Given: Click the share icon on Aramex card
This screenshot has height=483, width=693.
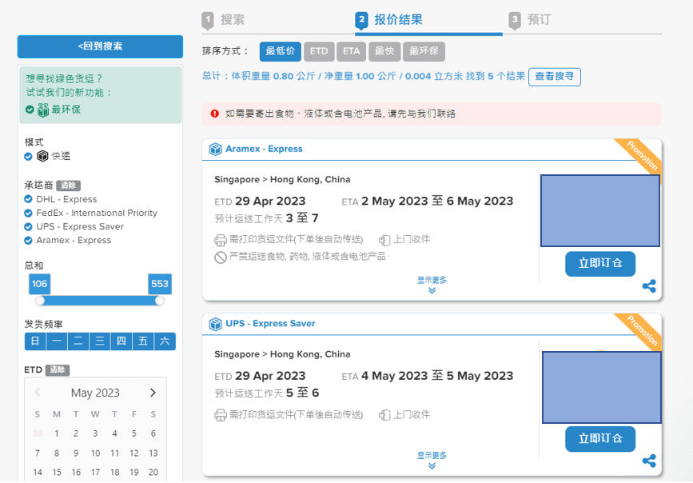Looking at the screenshot, I should coord(649,286).
